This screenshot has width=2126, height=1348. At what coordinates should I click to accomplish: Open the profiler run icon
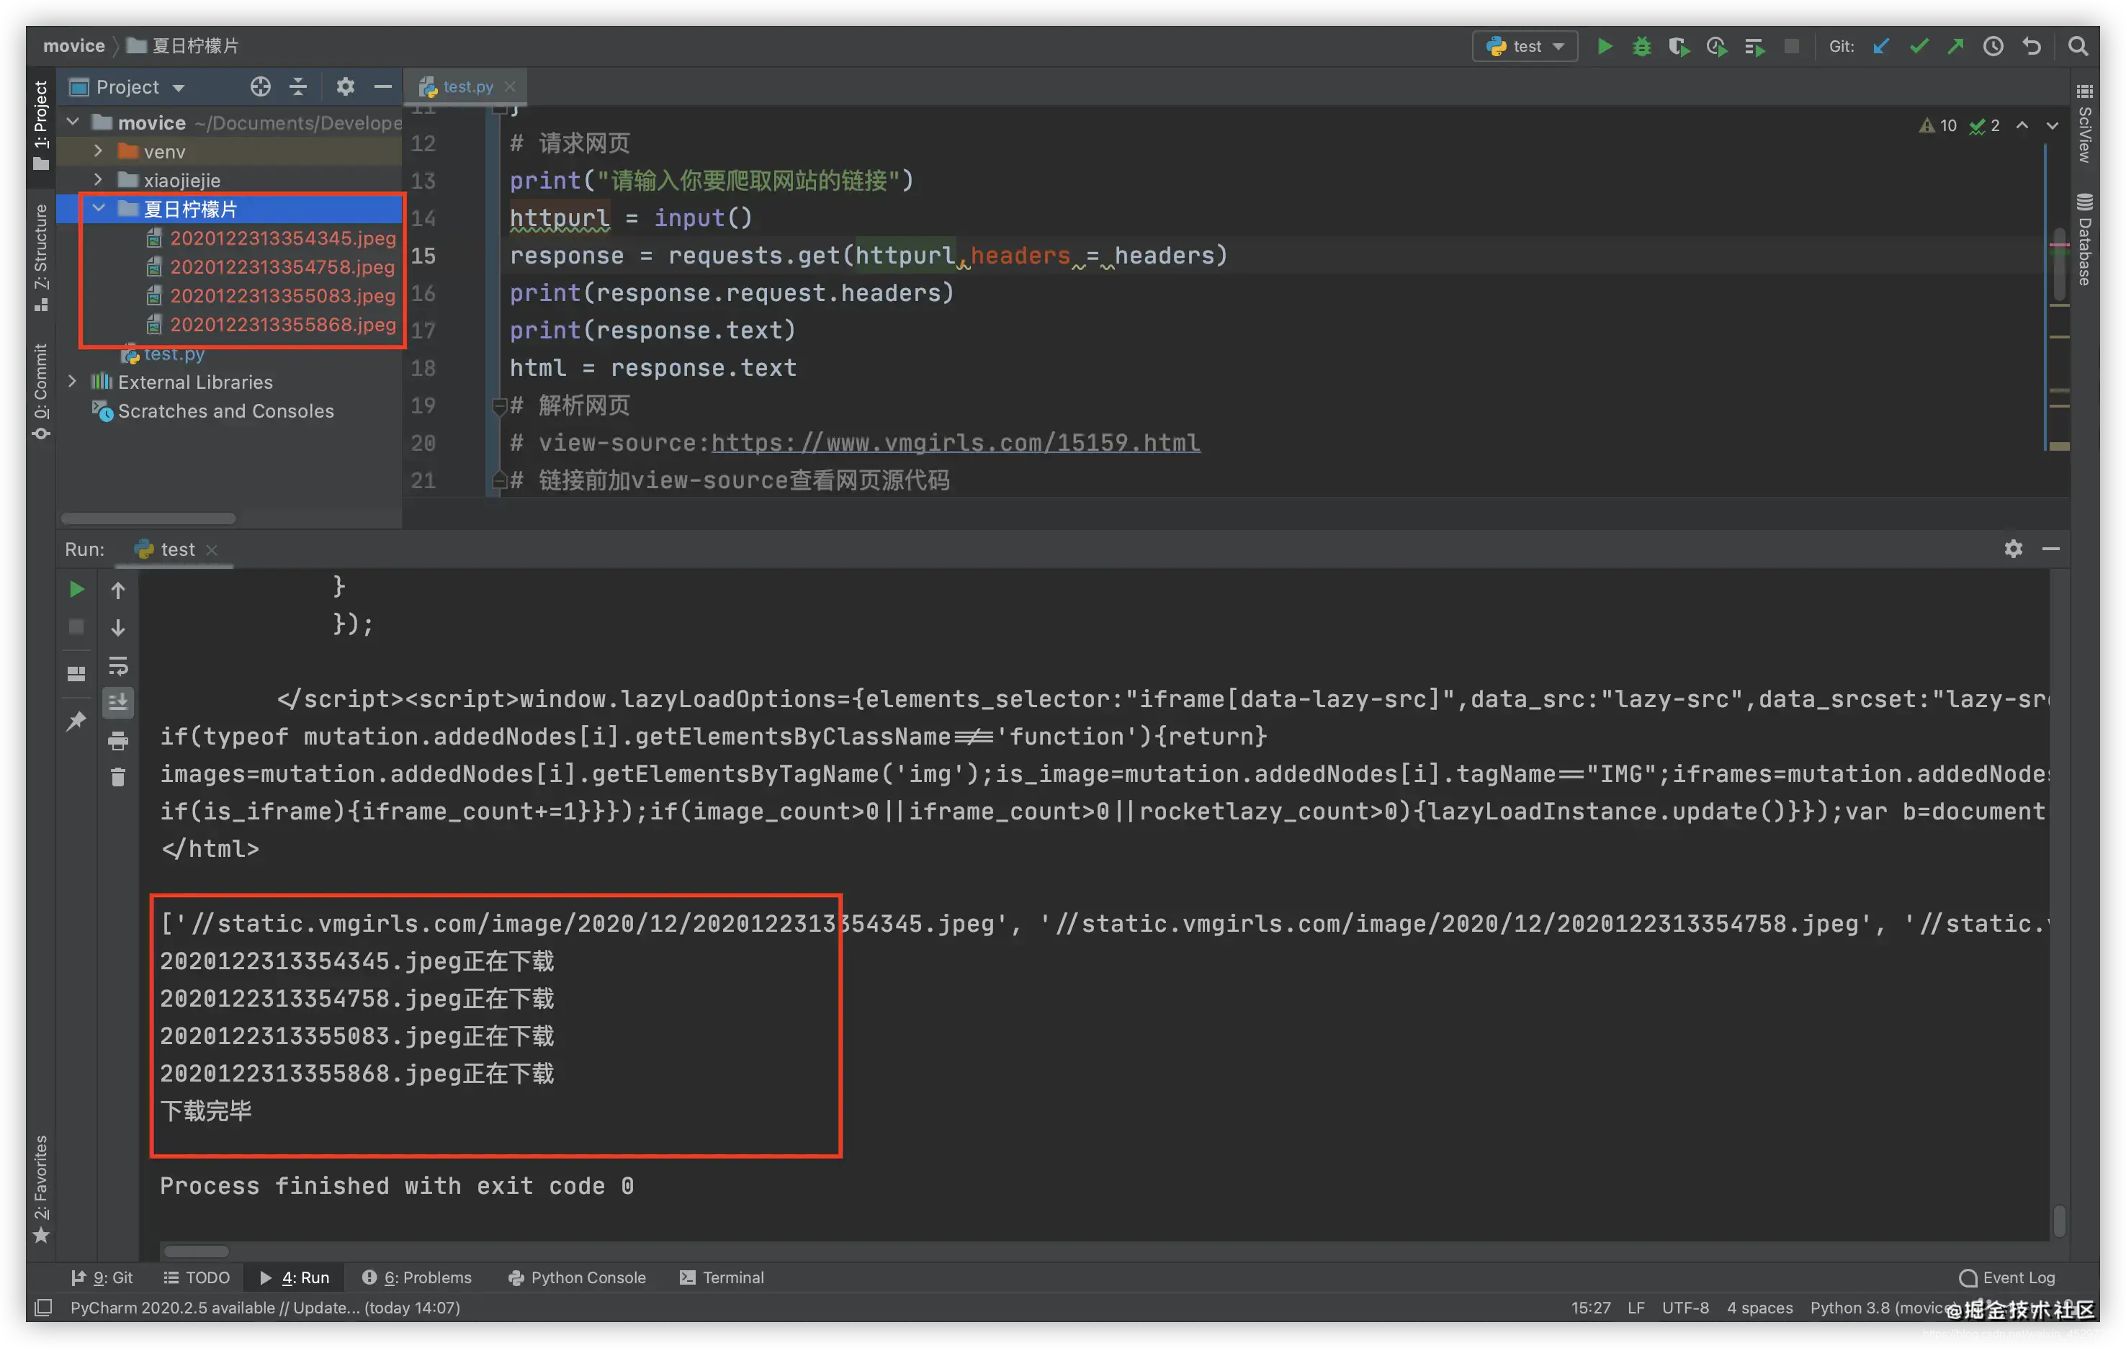[x=1716, y=46]
